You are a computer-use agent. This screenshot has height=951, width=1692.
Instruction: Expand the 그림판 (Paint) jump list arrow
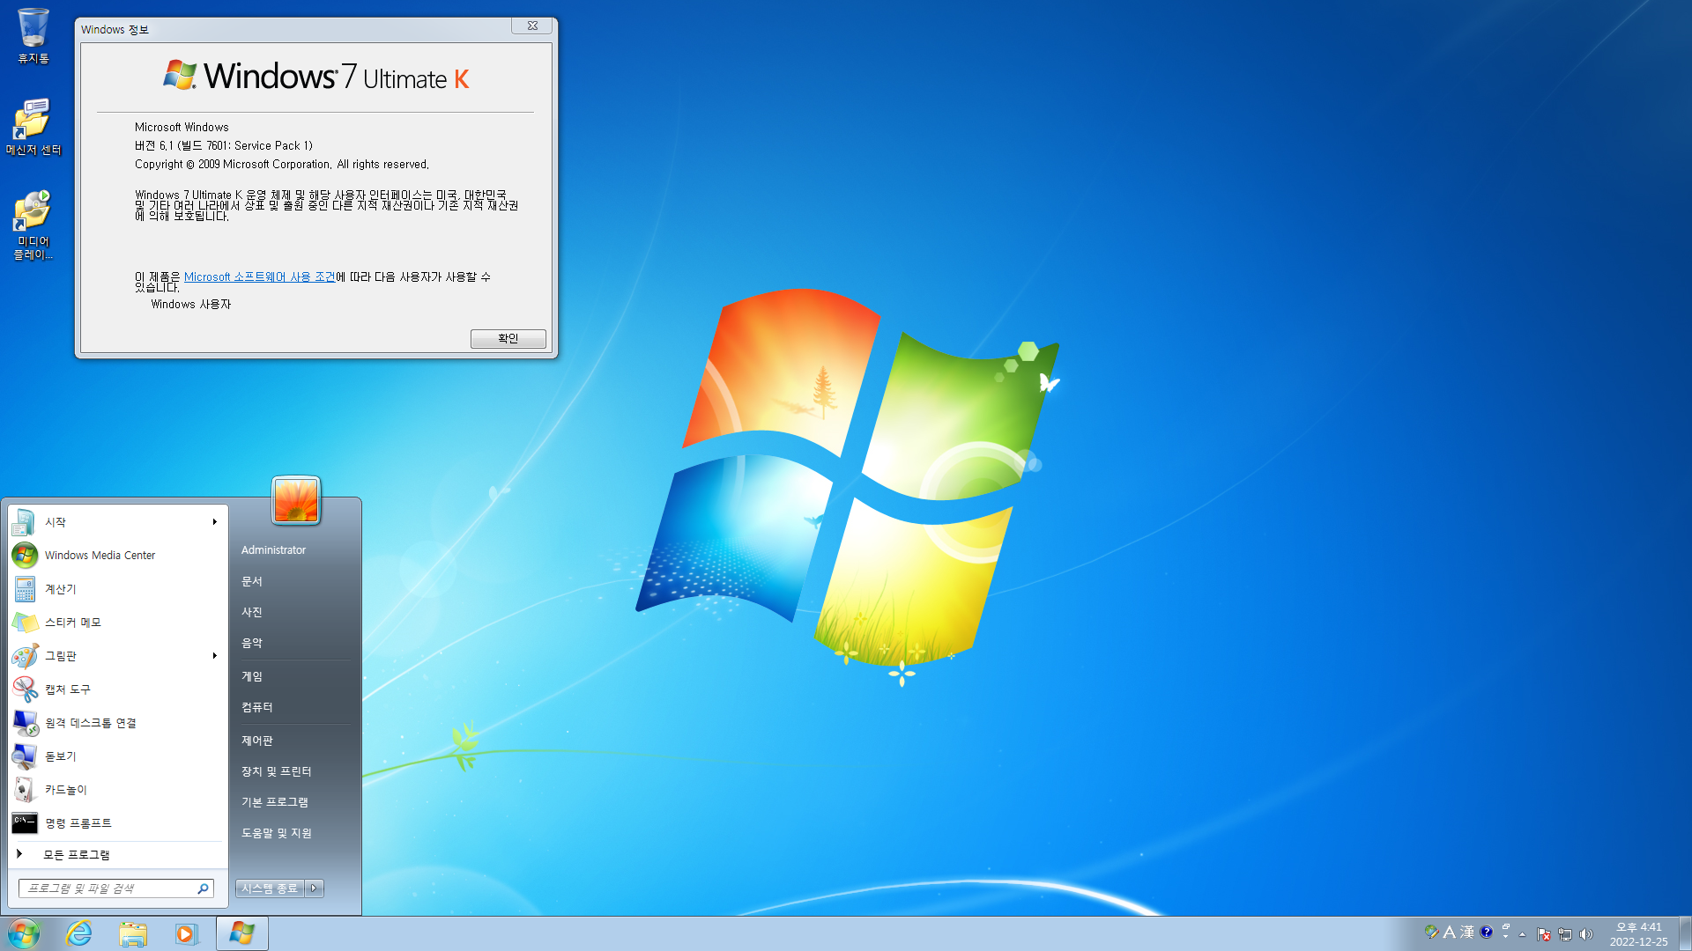(214, 656)
